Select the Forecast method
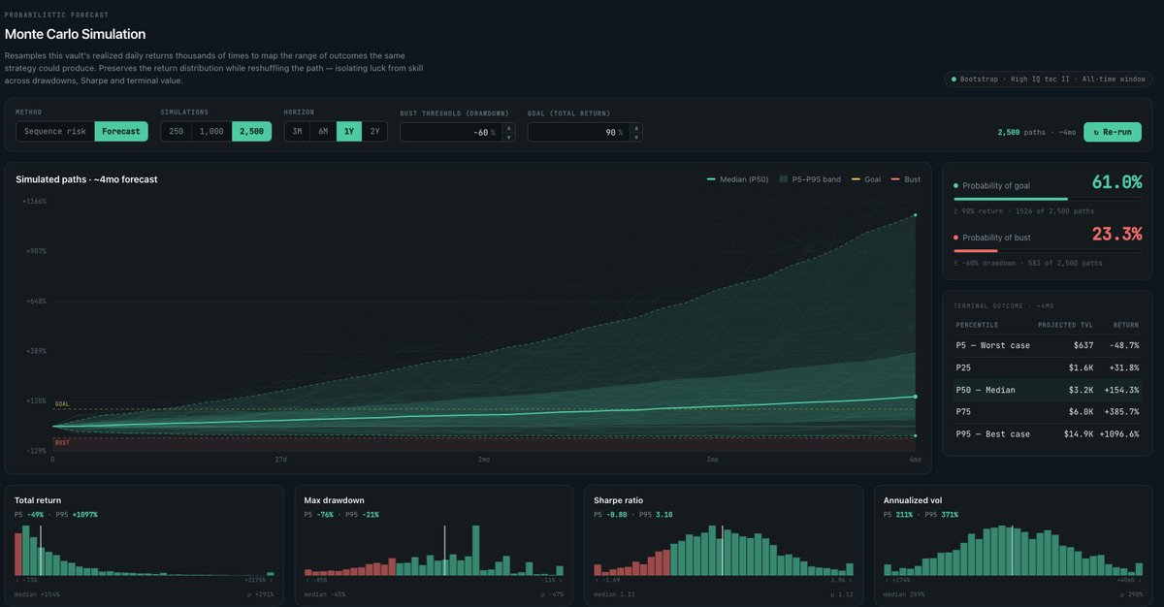Viewport: 1164px width, 607px height. [x=121, y=131]
